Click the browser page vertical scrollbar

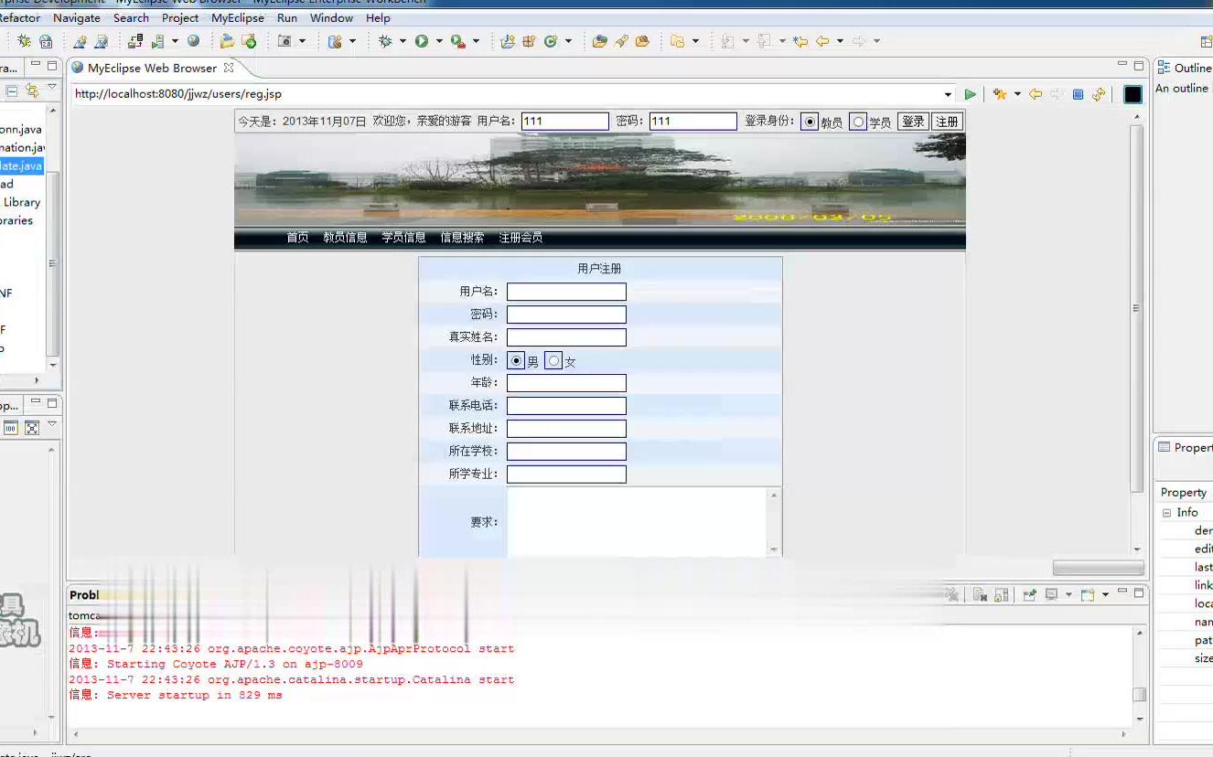pos(1137,308)
